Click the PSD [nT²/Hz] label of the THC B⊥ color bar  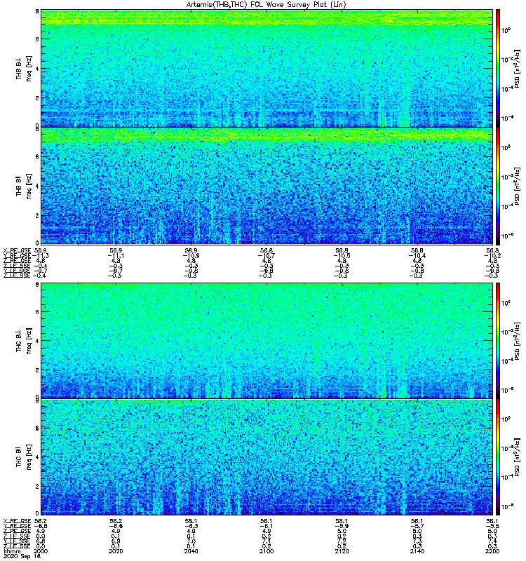pyautogui.click(x=517, y=342)
